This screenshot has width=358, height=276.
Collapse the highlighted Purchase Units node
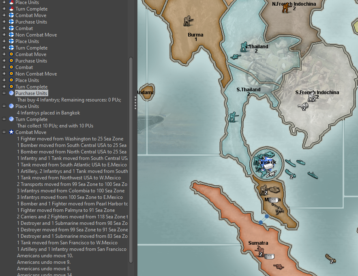(x=4, y=93)
